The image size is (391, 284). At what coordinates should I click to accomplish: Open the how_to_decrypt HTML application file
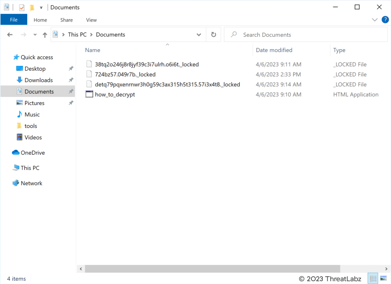[x=115, y=95]
